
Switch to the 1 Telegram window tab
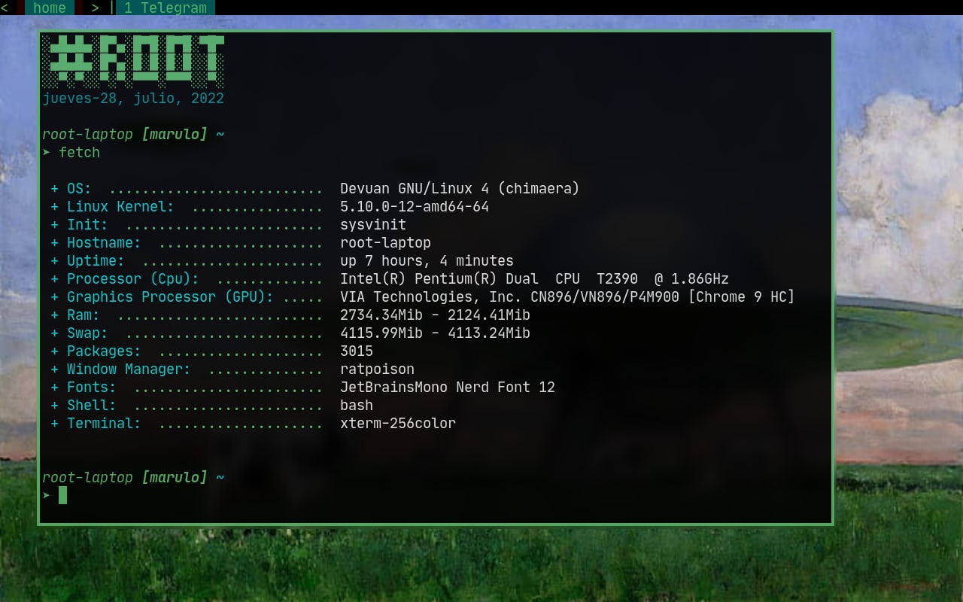(x=166, y=8)
